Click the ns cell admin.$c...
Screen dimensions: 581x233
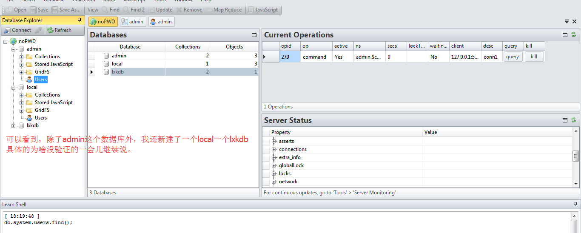[370, 57]
